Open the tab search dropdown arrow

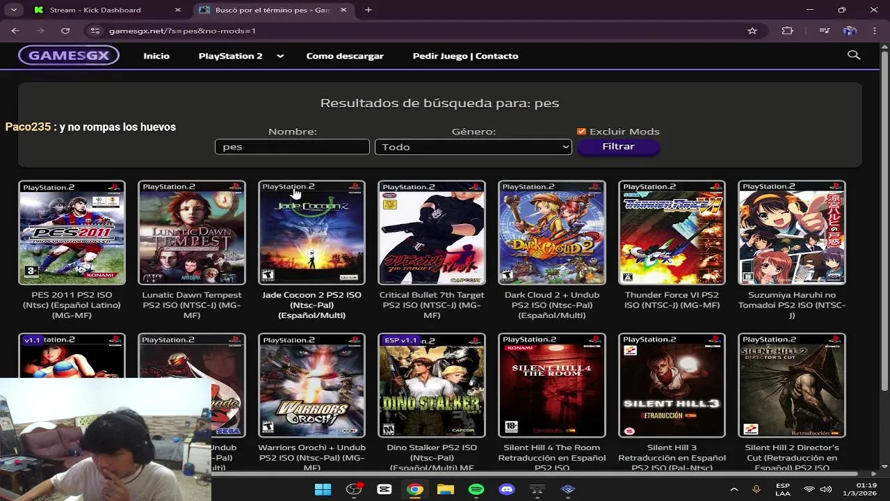[x=13, y=10]
